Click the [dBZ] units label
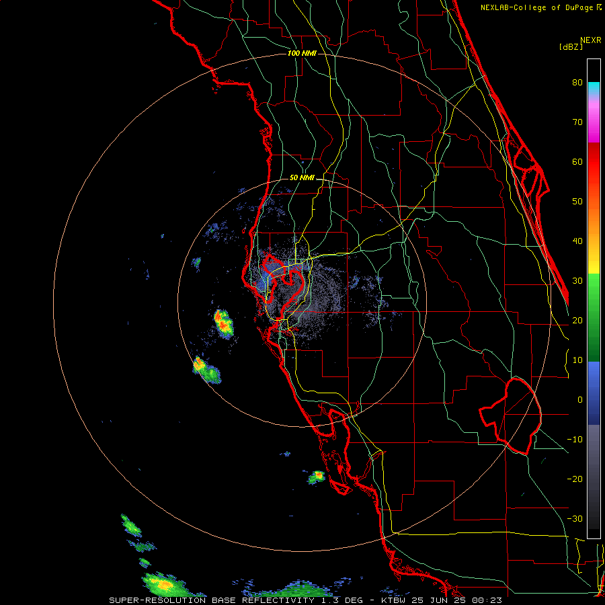Viewport: 605px width, 605px height. tap(571, 46)
